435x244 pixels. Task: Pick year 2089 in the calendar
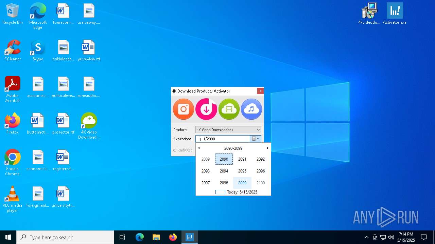coord(206,159)
